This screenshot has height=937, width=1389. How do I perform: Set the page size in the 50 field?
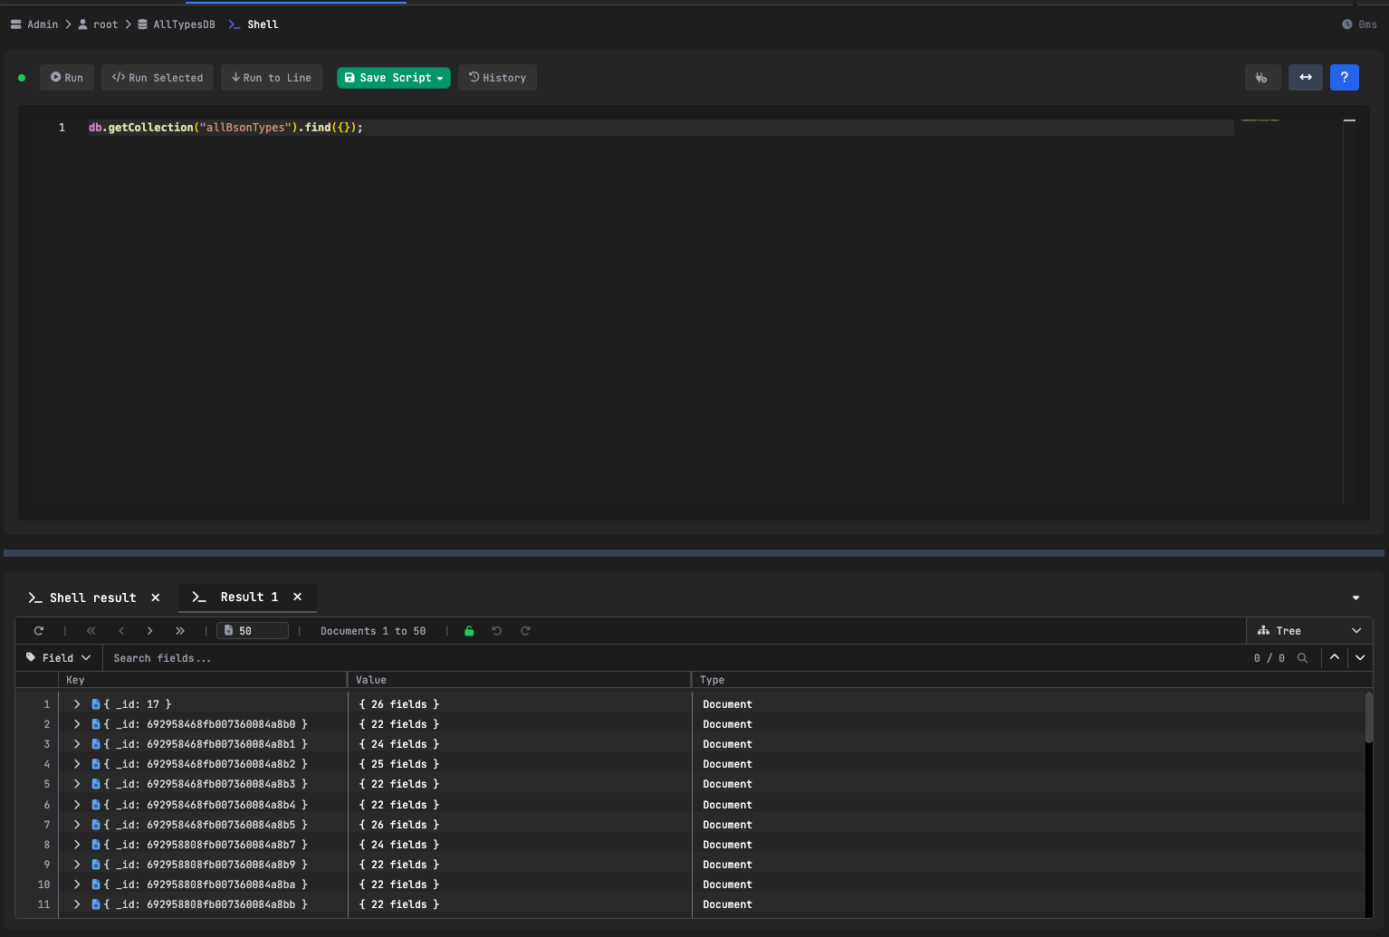(253, 630)
